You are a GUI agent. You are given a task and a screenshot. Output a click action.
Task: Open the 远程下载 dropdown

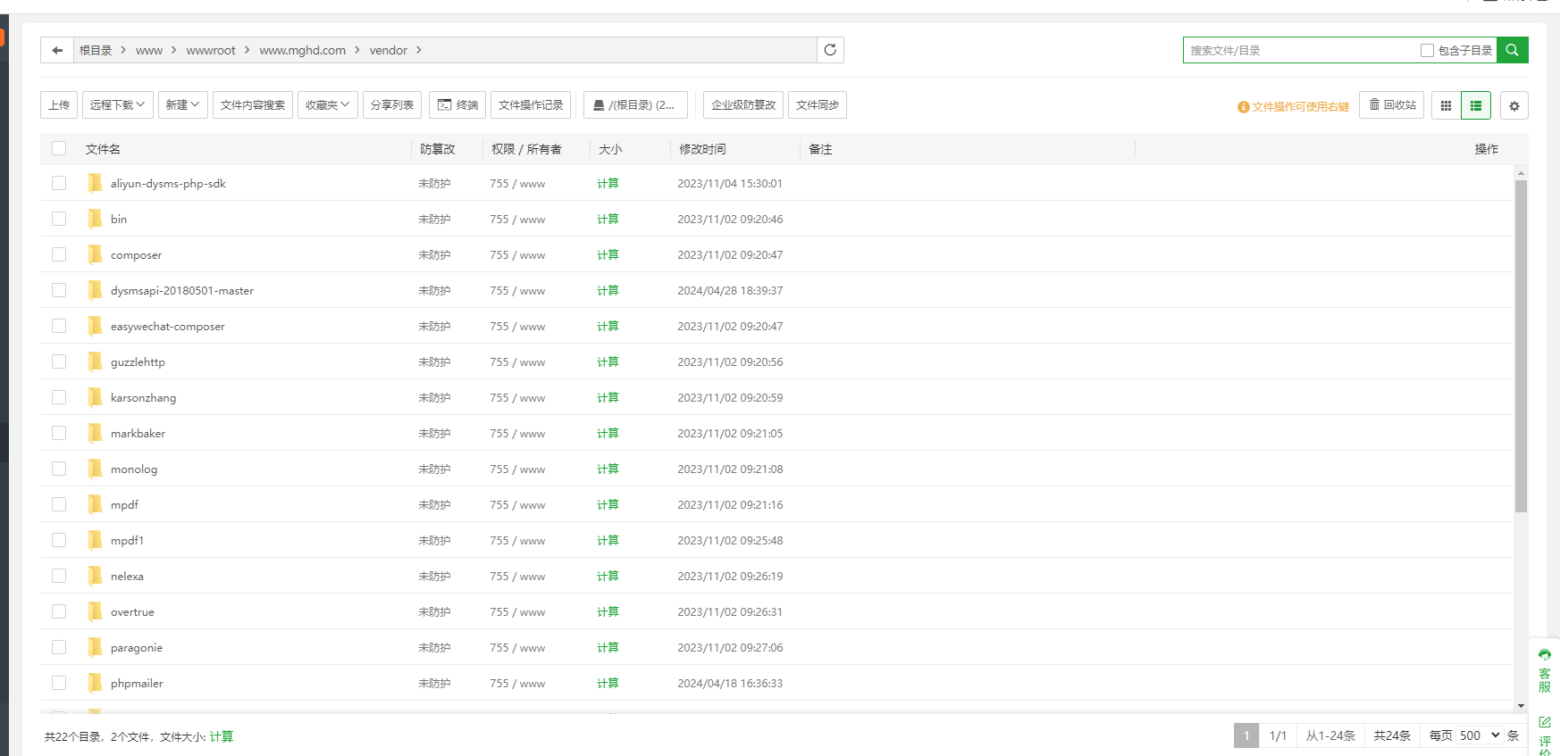point(118,104)
